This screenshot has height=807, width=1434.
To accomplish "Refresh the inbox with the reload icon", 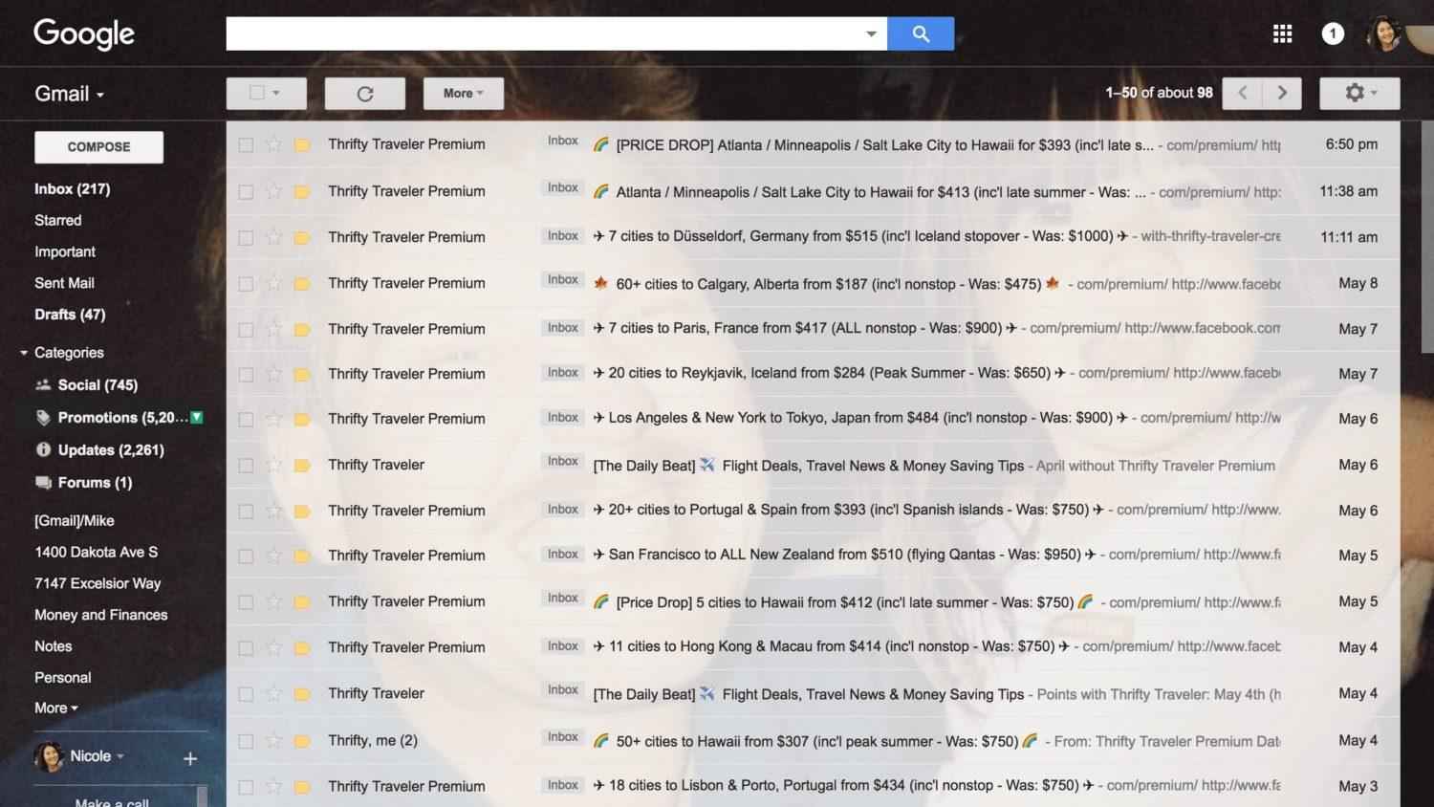I will (364, 94).
